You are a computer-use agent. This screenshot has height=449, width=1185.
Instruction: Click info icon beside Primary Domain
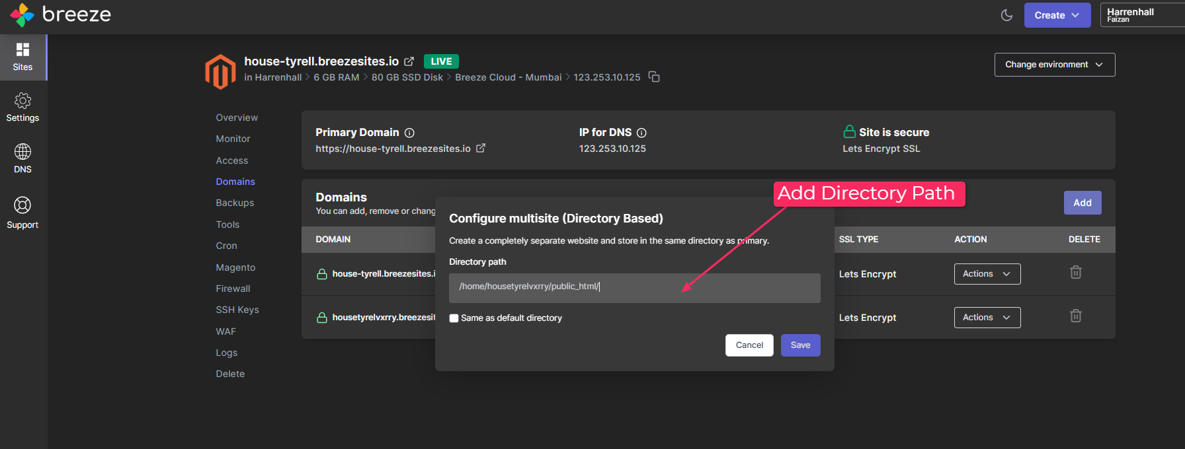click(409, 133)
